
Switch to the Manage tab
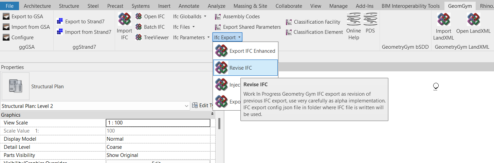[338, 6]
